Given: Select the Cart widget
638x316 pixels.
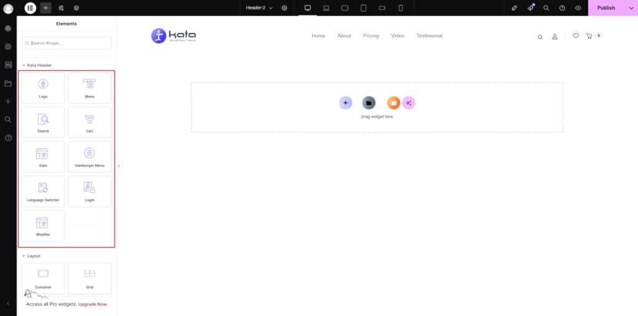Looking at the screenshot, I should [90, 123].
